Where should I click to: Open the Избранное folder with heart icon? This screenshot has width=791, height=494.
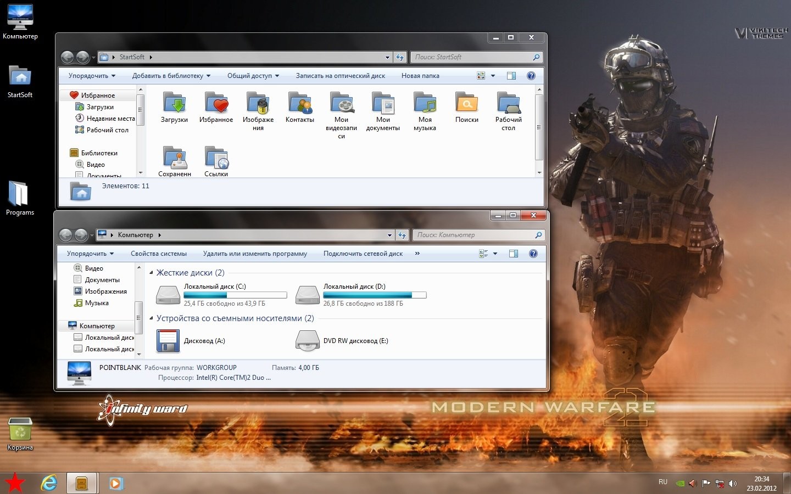pyautogui.click(x=216, y=103)
